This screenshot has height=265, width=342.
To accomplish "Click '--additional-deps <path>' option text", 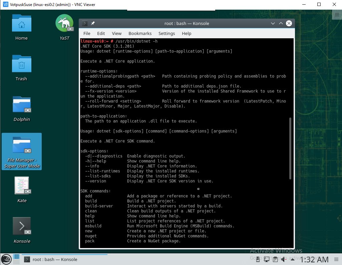I will 113,86.
